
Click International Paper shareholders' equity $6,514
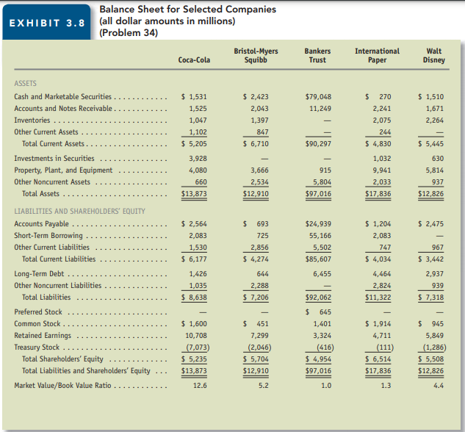pyautogui.click(x=378, y=359)
